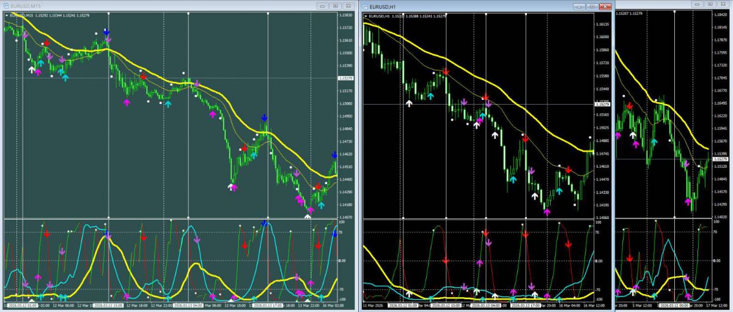
Task: Close the EURUSD,M15 chart window
Action: pos(348,6)
